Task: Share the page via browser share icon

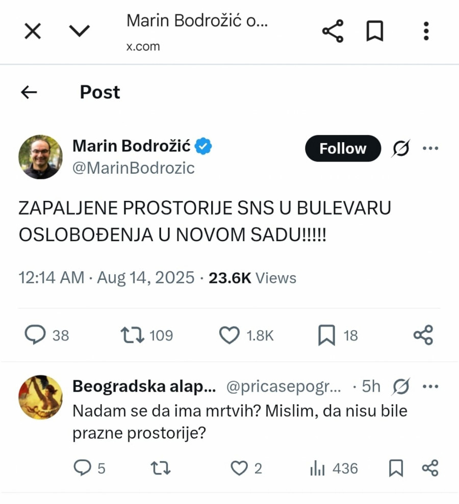Action: [333, 32]
